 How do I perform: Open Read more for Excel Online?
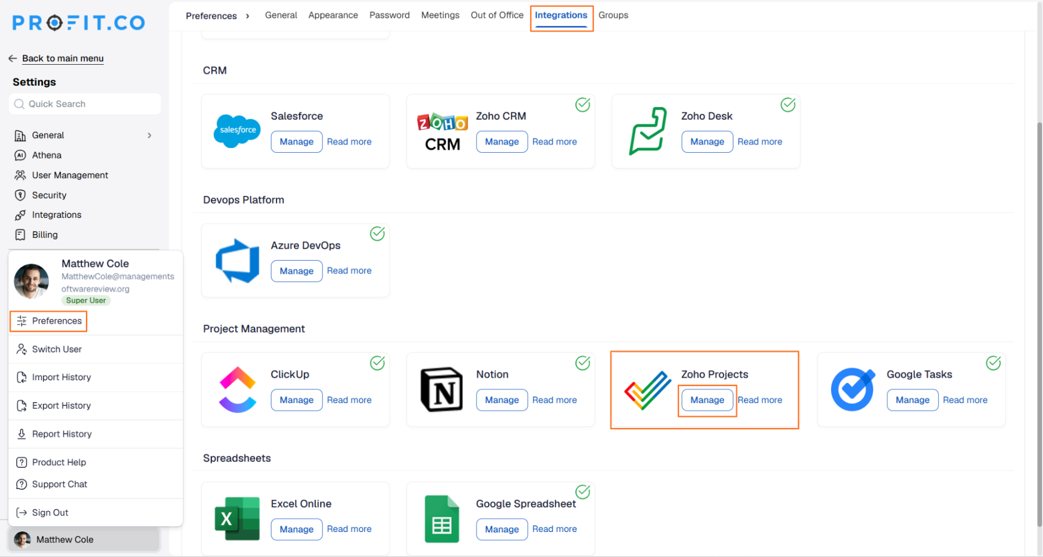click(x=349, y=529)
